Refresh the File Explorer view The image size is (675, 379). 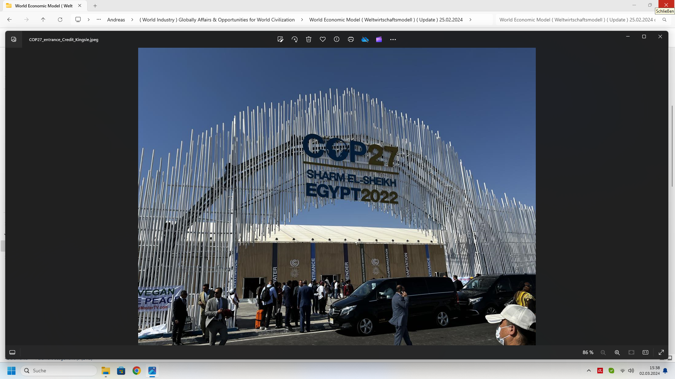(x=60, y=20)
